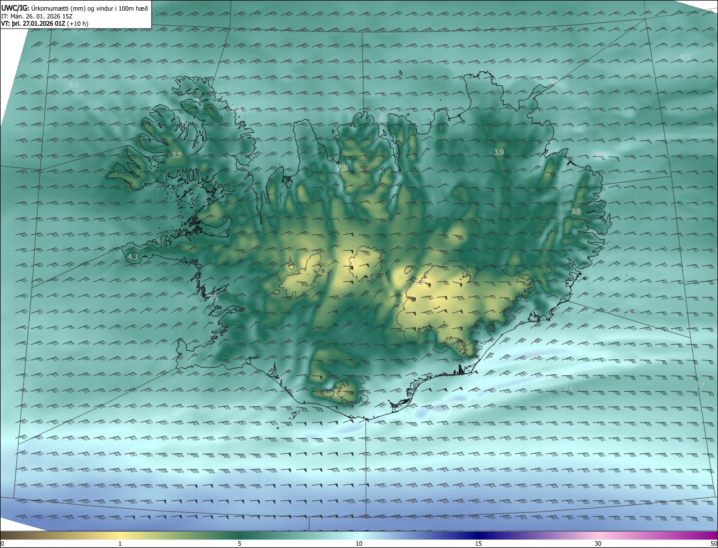Click the 1 tick on the color scale
Screen dimensions: 718x548
(120, 544)
